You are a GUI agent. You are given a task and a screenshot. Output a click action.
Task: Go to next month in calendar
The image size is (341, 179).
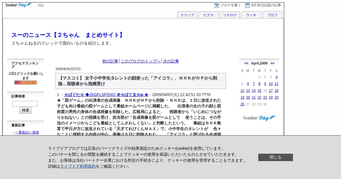(272, 63)
